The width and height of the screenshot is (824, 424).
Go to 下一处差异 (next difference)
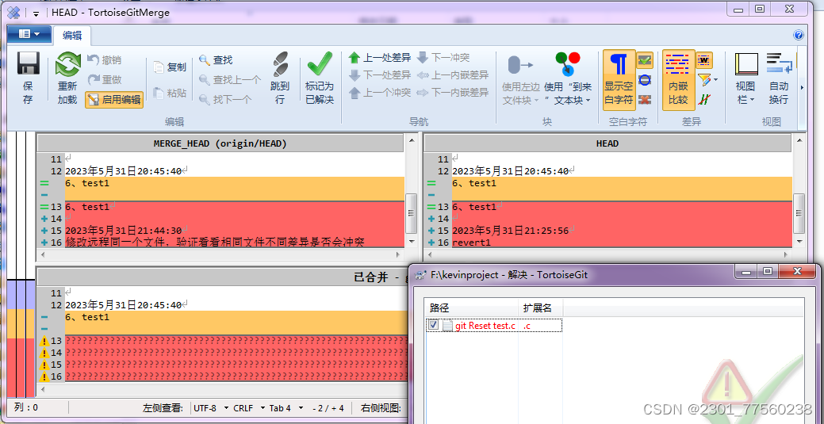click(379, 75)
